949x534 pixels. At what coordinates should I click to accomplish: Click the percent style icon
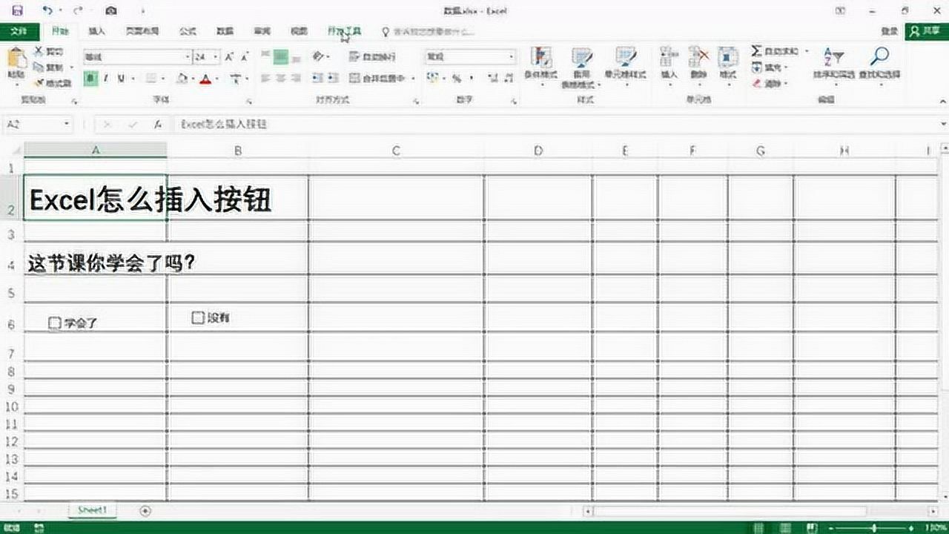pos(457,78)
